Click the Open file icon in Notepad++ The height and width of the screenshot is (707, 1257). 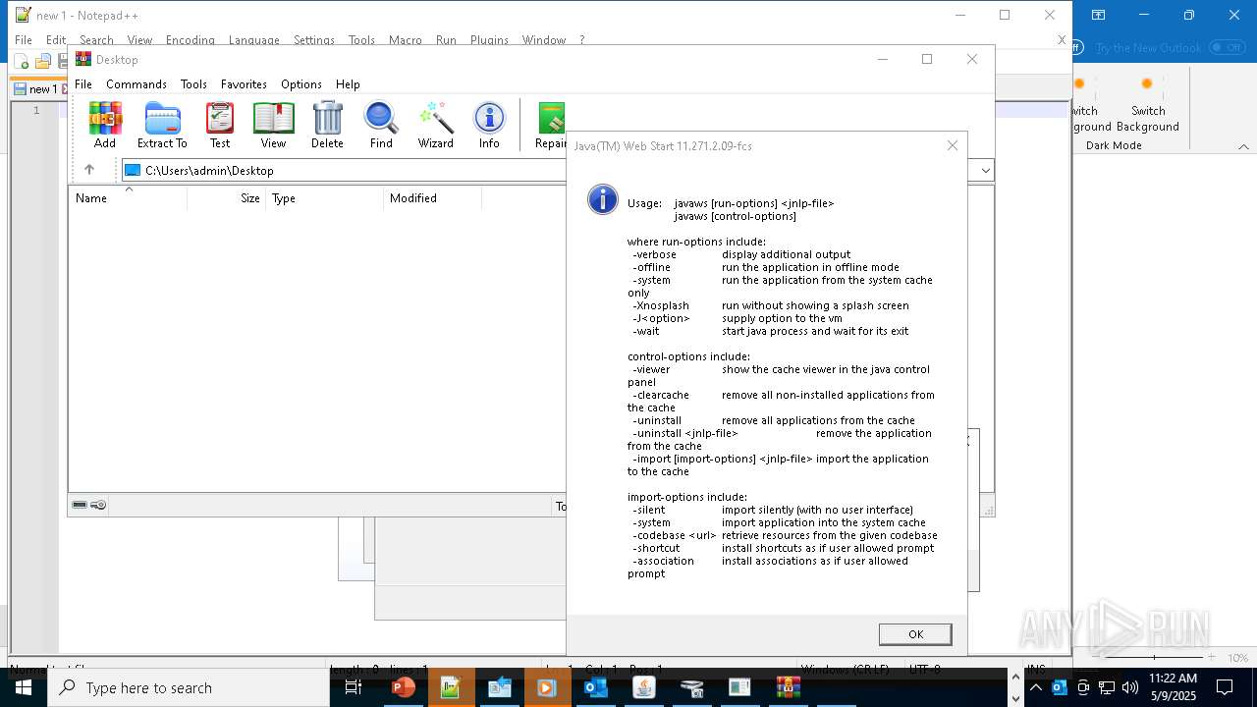[x=43, y=61]
